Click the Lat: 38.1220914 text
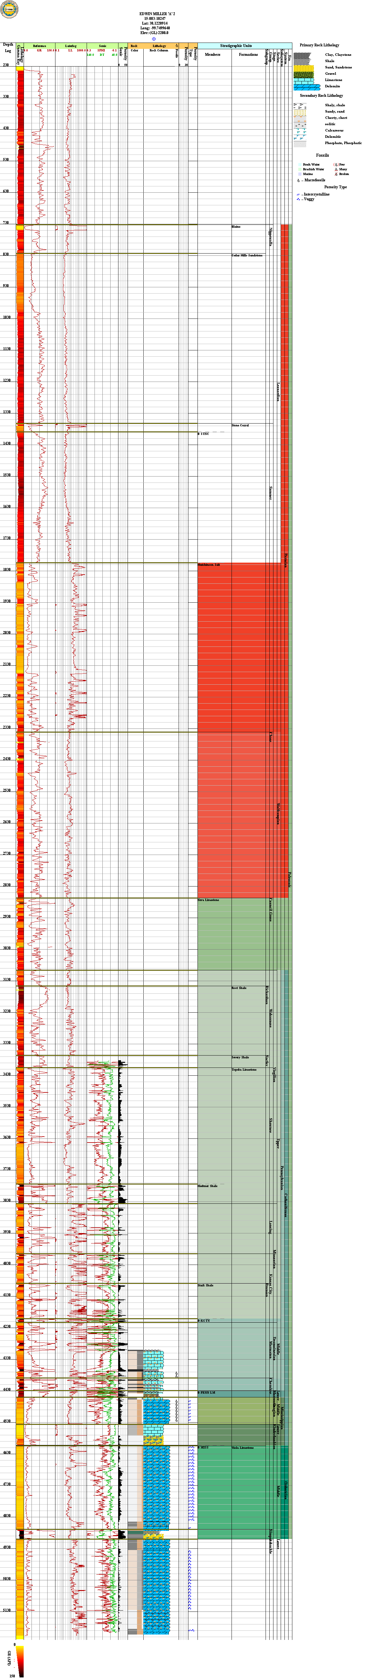Viewport: 367px width, 1679px height. pos(155,23)
